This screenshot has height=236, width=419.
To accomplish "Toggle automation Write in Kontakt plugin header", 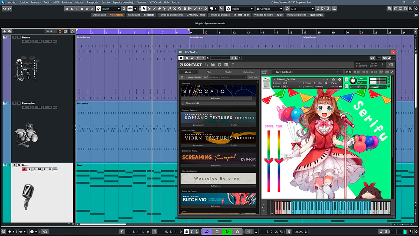I will pyautogui.click(x=192, y=58).
